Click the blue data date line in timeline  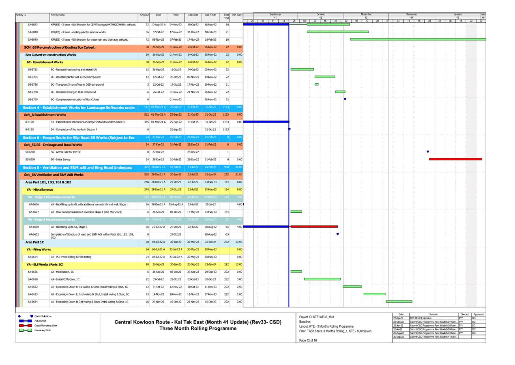point(288,162)
